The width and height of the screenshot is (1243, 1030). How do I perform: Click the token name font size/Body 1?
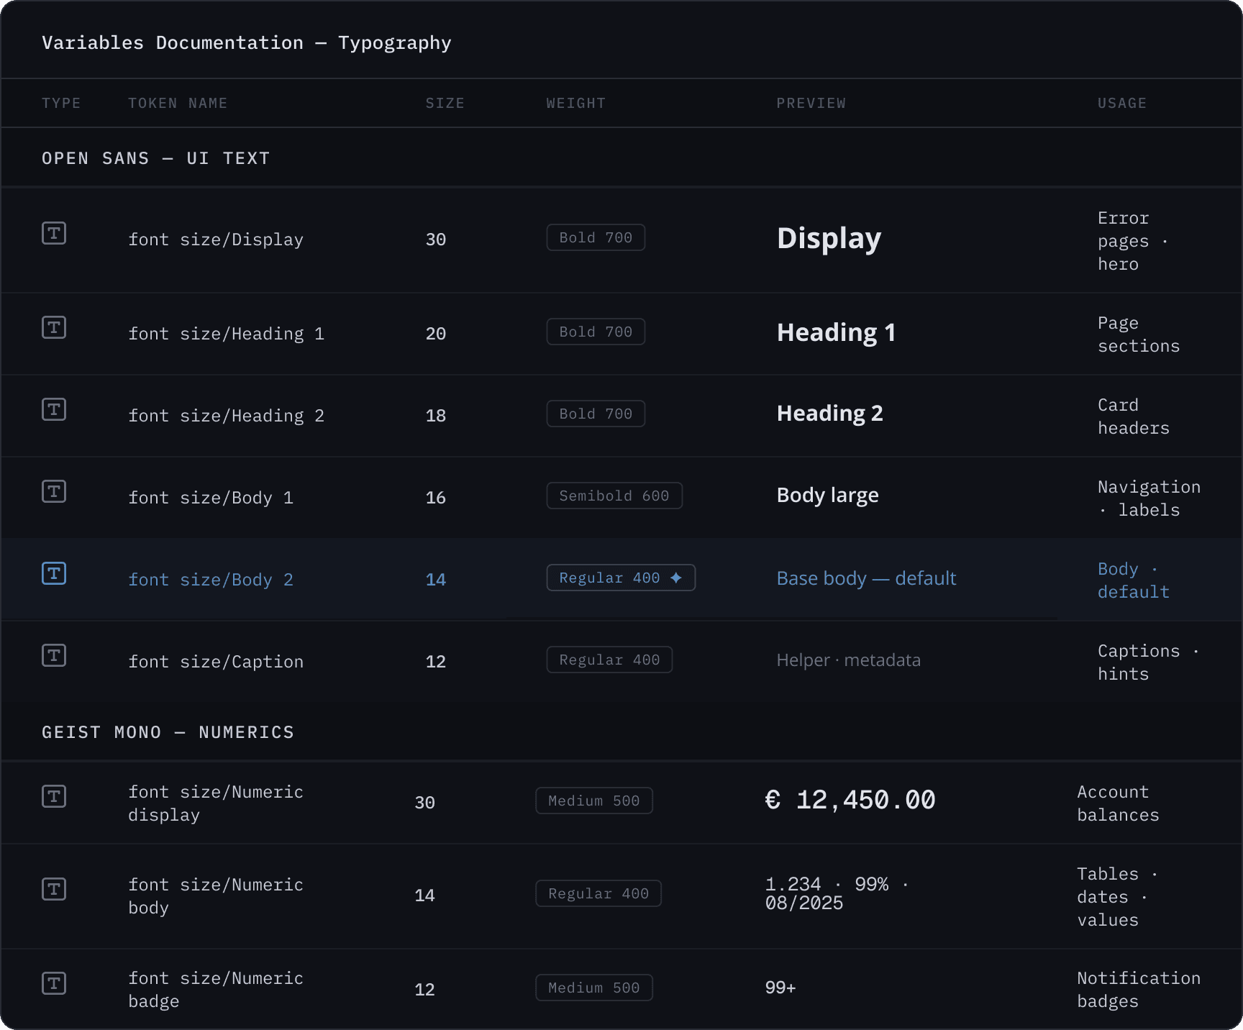pyautogui.click(x=211, y=498)
